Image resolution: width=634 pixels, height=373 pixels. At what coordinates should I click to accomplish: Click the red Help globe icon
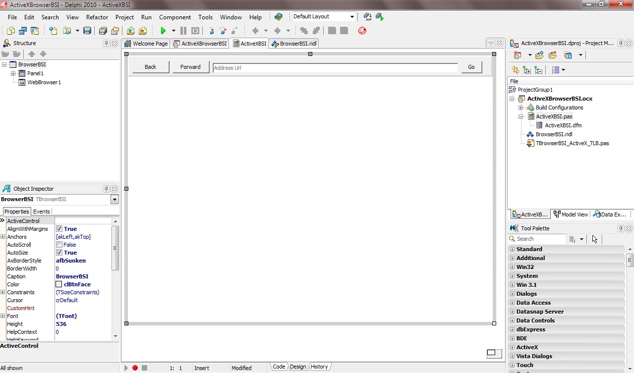coord(362,31)
